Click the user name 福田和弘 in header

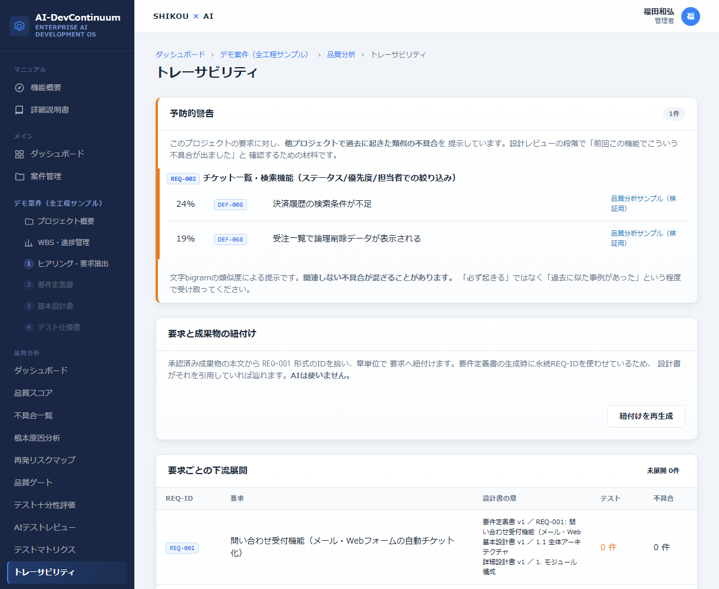(659, 12)
